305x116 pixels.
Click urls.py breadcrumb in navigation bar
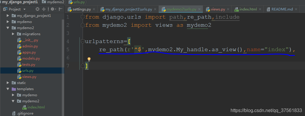pos(79,2)
